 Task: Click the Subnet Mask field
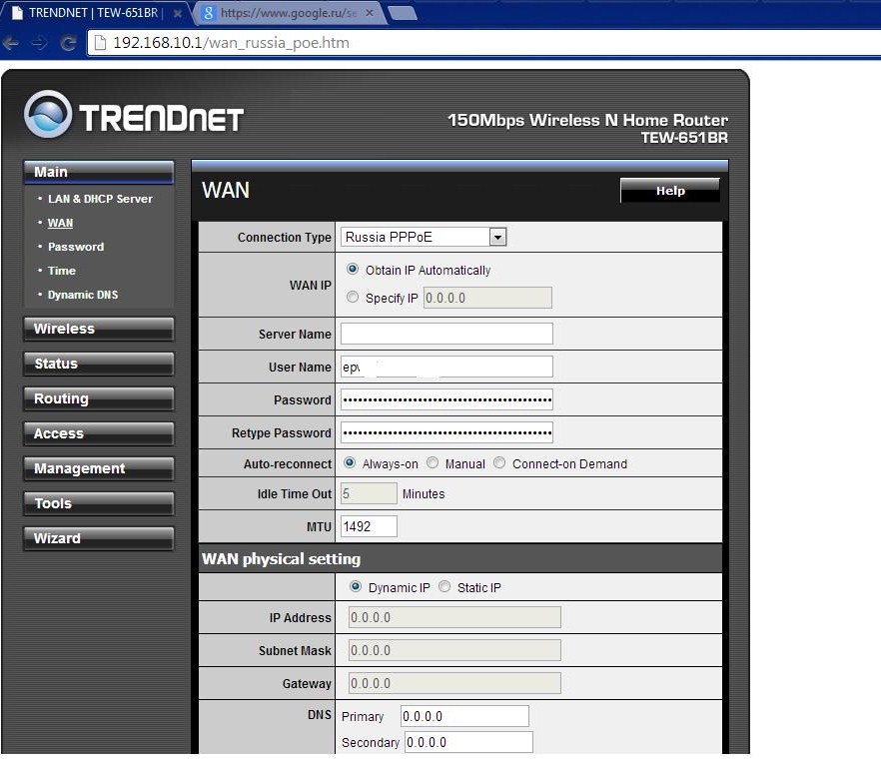tap(454, 650)
